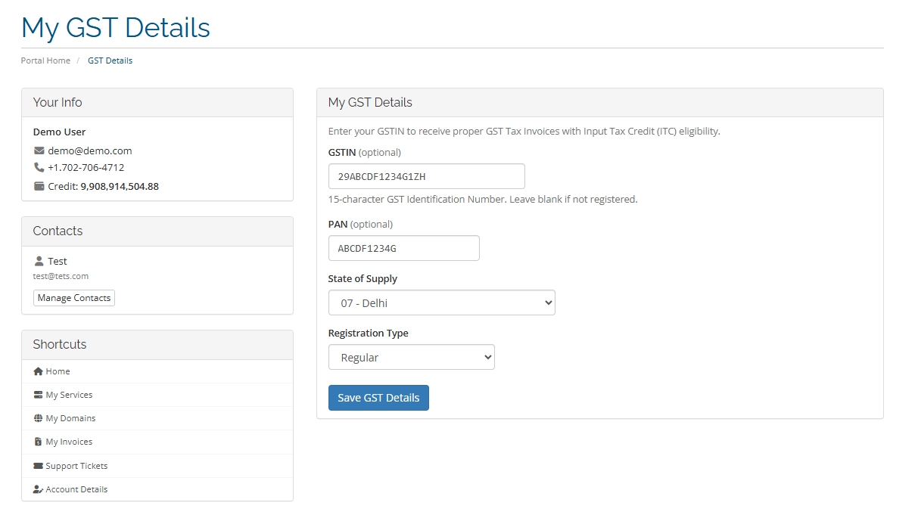
Task: Click the phone icon beside +1.702-706-4712
Action: 39,167
